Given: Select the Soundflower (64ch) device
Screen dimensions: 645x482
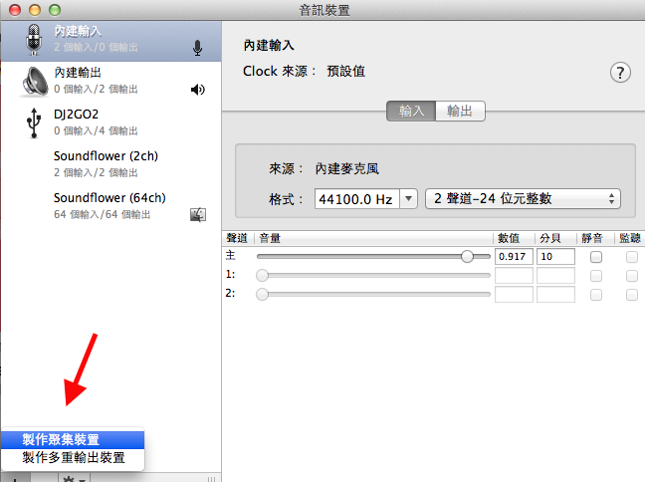Looking at the screenshot, I should click(x=111, y=206).
